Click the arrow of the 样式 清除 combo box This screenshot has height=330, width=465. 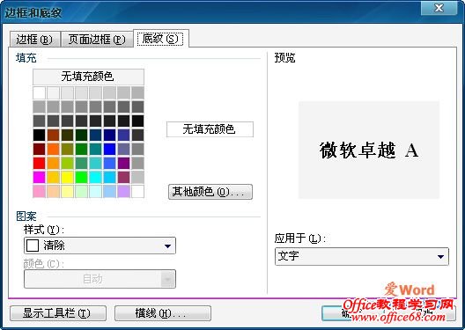[x=167, y=246]
